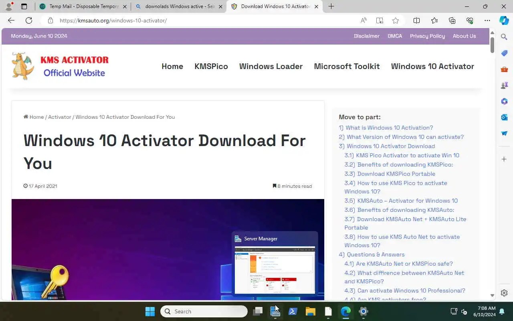Open sidebar Microsoft 365 icon
Viewport: 513px width, 321px height.
point(504,101)
